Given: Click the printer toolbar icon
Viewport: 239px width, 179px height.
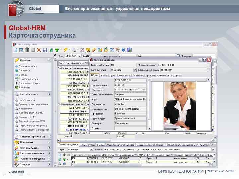Looking at the screenshot, I should coord(74,50).
